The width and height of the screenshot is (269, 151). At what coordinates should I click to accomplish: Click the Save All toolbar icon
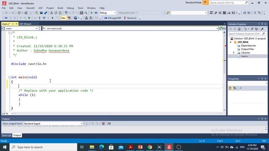click(x=46, y=13)
